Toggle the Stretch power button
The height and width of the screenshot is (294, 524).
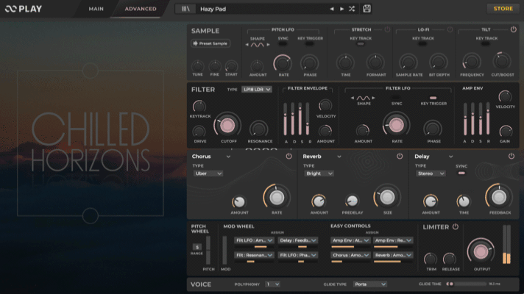coord(387,29)
